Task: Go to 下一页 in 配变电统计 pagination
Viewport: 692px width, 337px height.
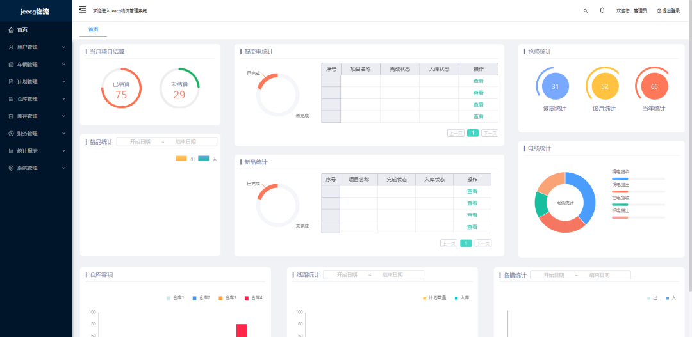Action: tap(490, 133)
